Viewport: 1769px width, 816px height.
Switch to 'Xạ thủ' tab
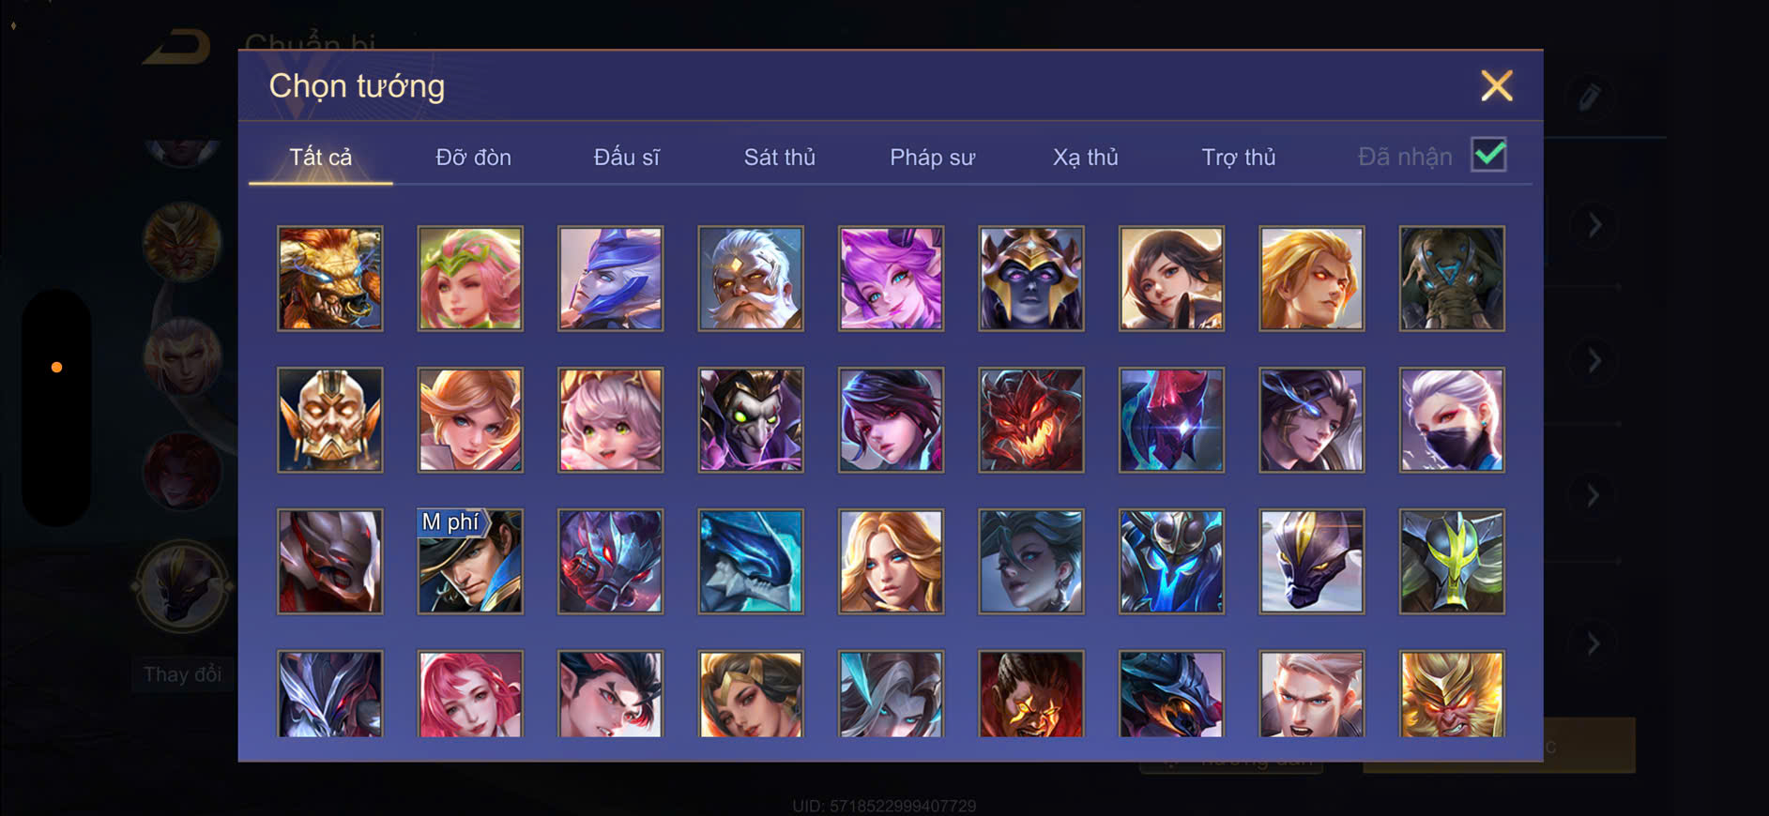pyautogui.click(x=1085, y=157)
